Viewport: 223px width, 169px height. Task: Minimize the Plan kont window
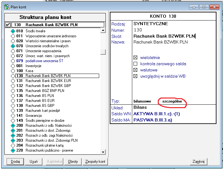194,7
